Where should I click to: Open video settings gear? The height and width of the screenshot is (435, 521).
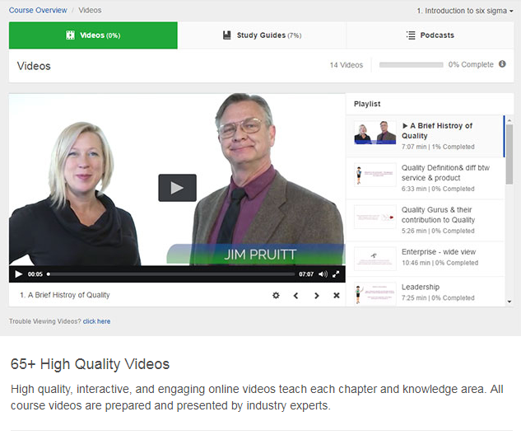276,295
